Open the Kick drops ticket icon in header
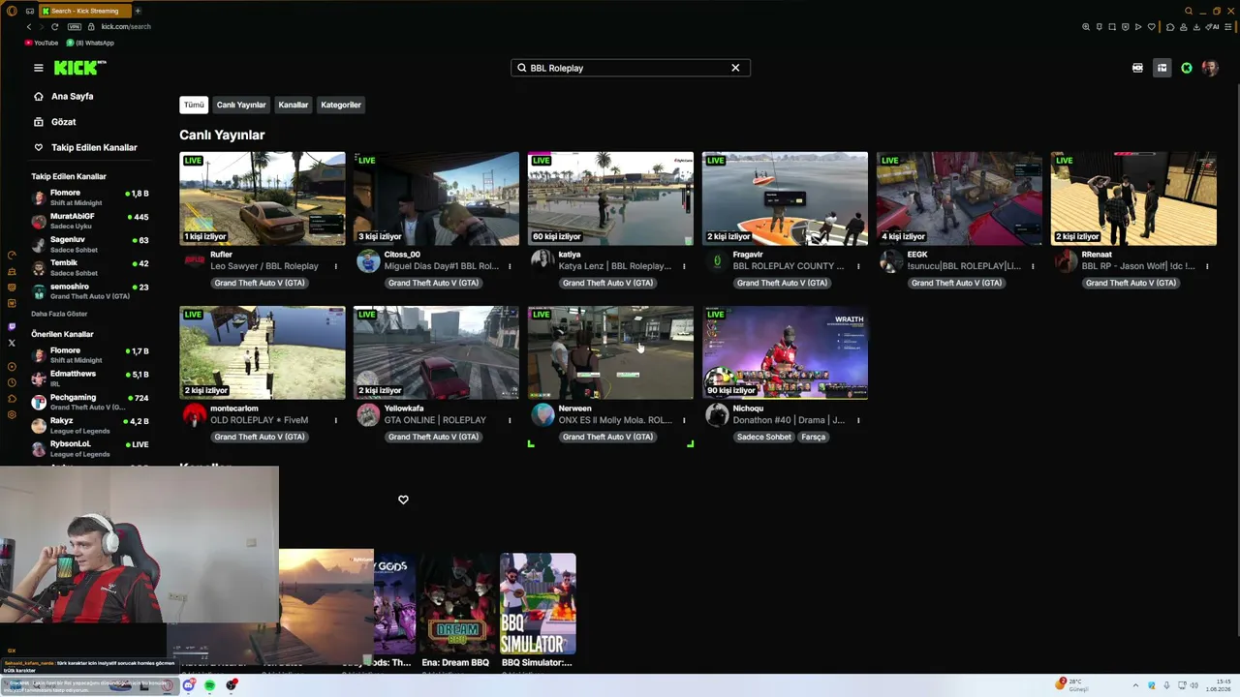This screenshot has height=697, width=1240. 1137,68
